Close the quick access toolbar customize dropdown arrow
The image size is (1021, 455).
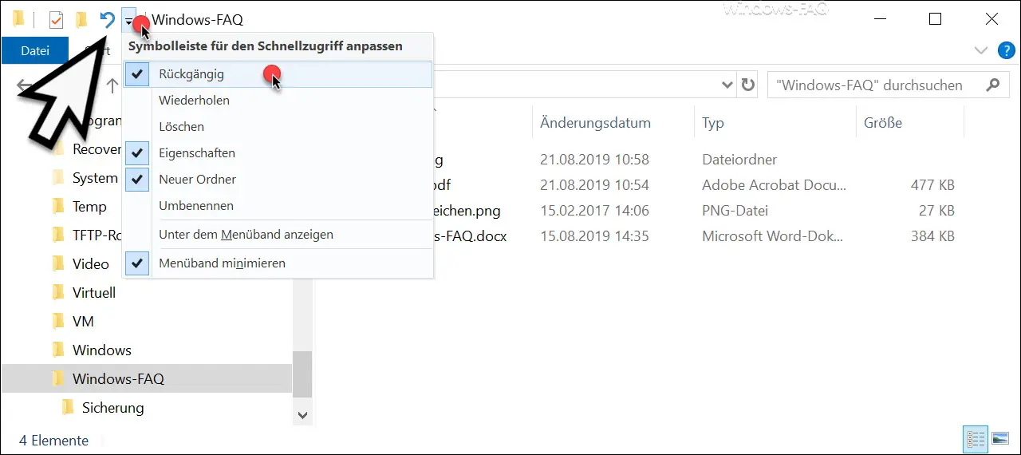coord(129,21)
